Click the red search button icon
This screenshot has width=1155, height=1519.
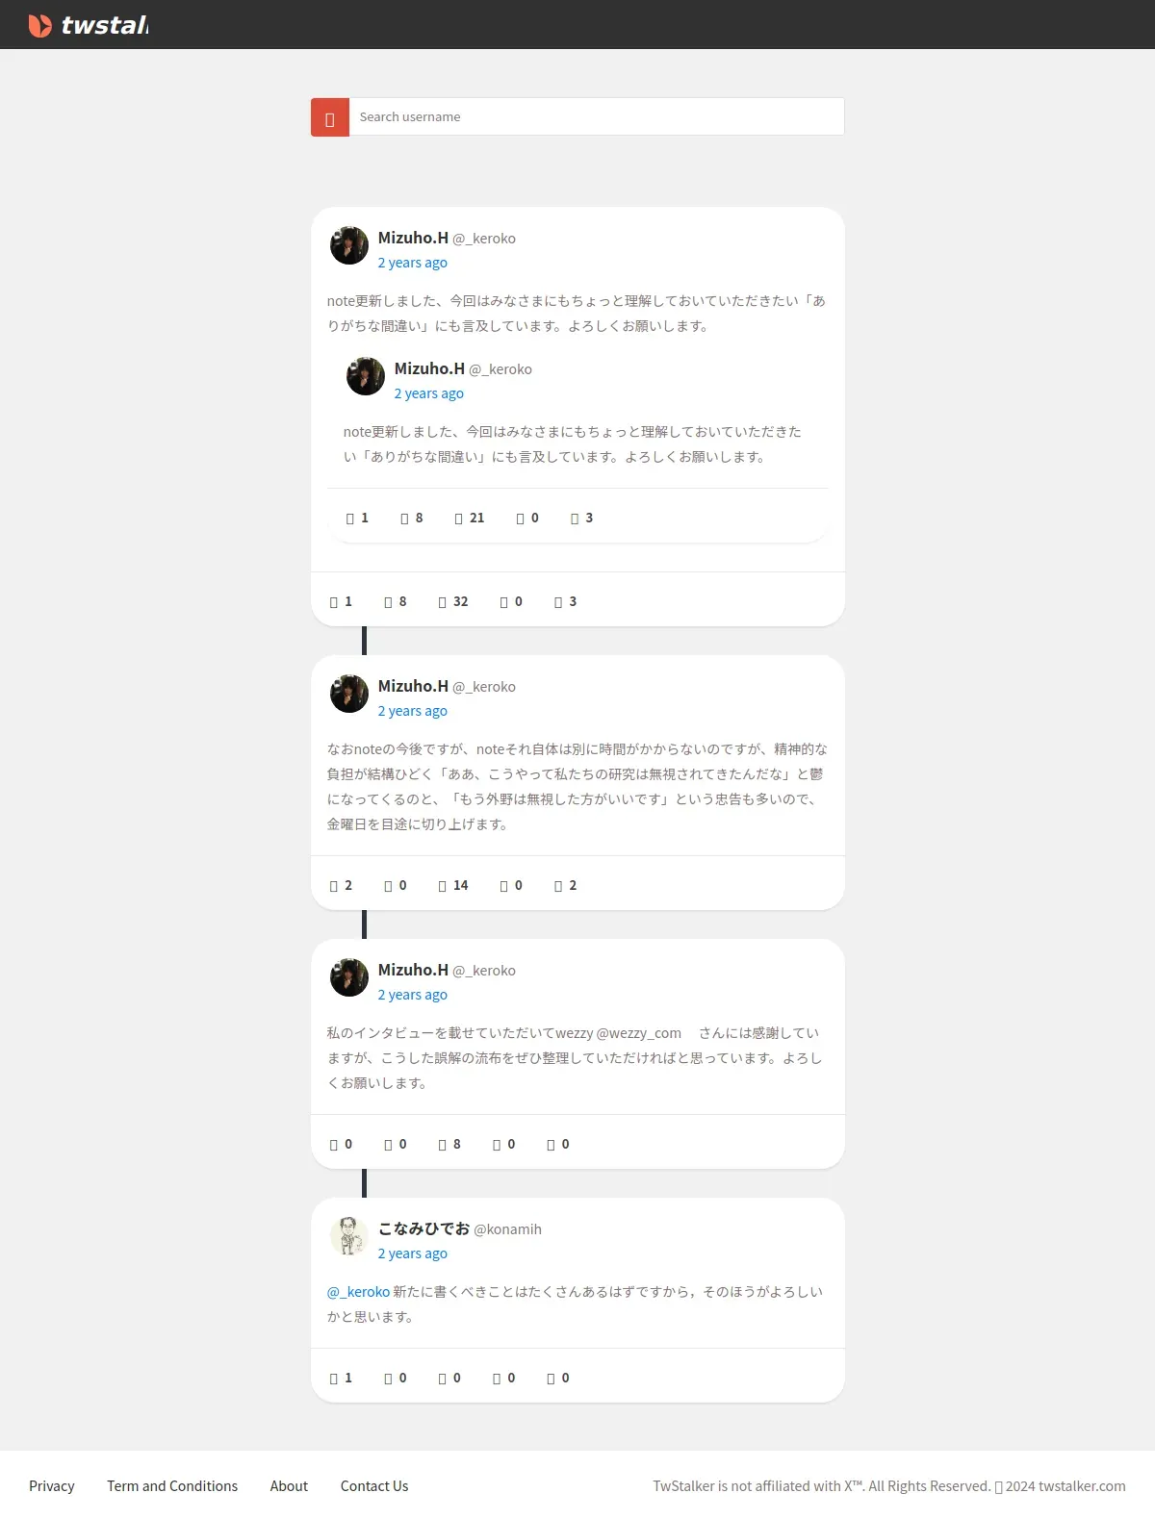tap(330, 117)
